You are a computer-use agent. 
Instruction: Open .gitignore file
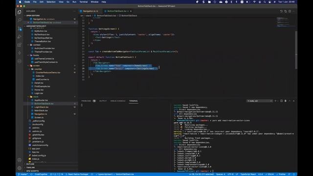37,138
